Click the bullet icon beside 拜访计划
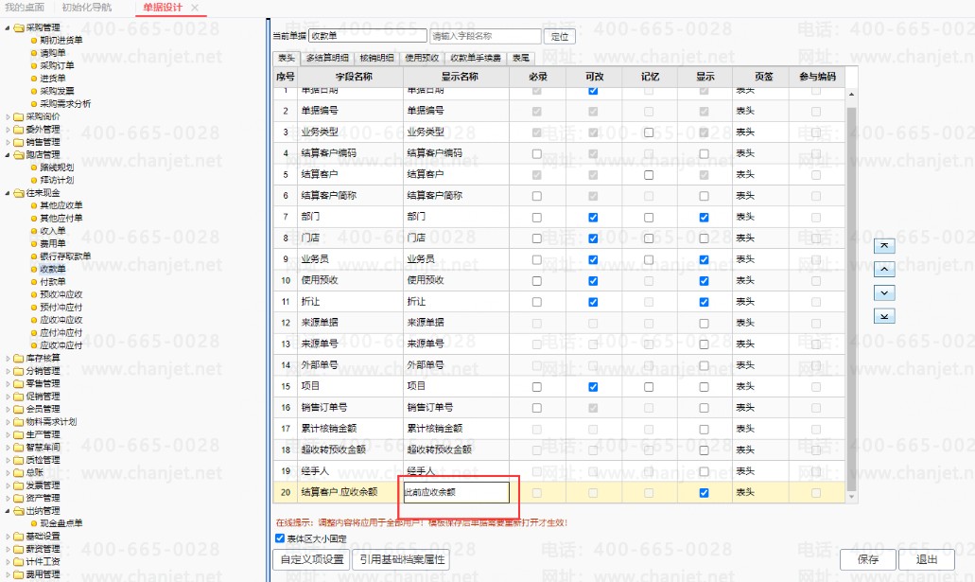The width and height of the screenshot is (975, 582). point(34,180)
